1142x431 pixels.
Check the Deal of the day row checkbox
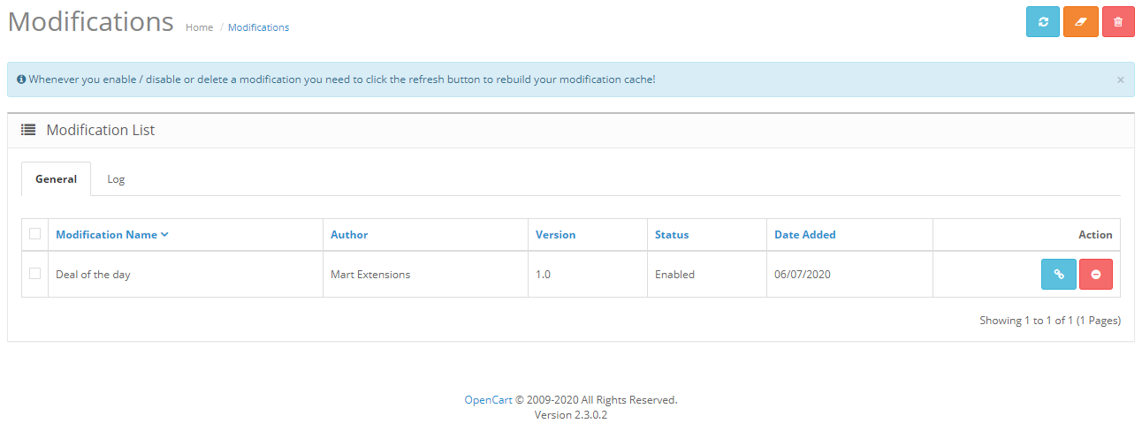coord(34,274)
